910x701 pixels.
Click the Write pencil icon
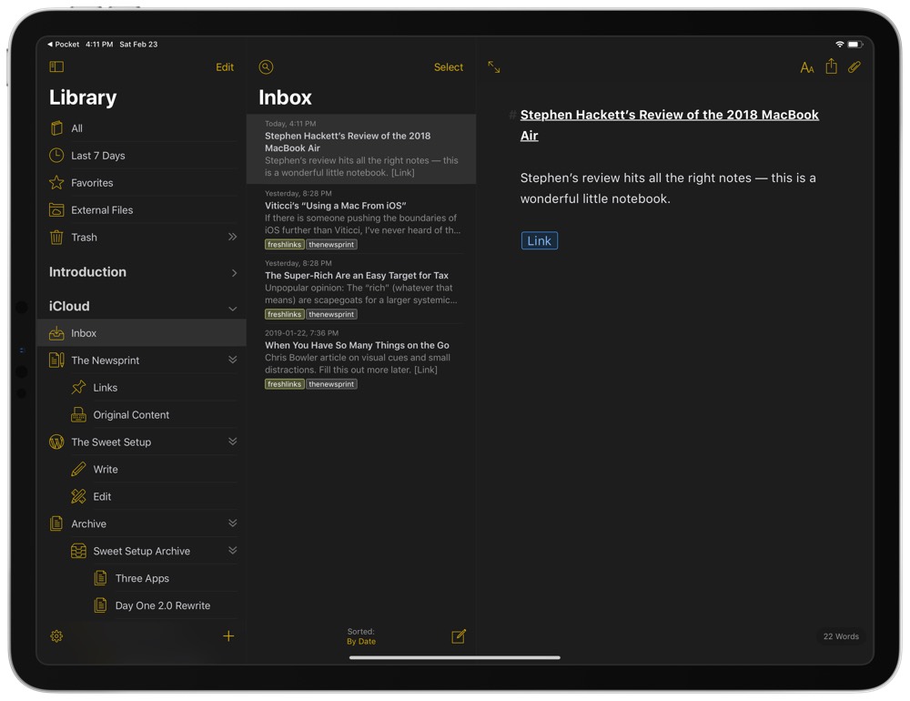pyautogui.click(x=78, y=469)
